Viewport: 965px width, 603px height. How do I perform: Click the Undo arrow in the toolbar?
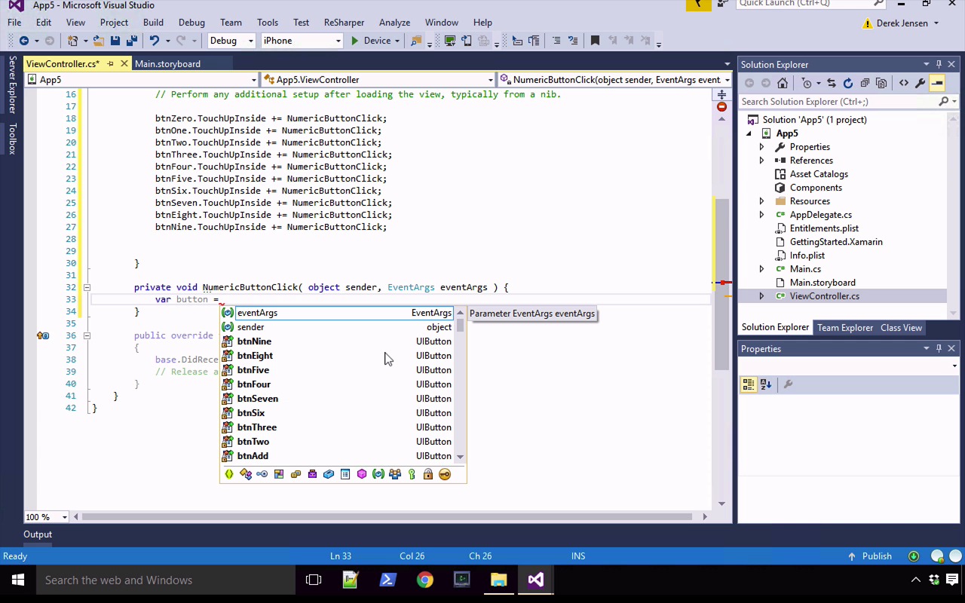click(x=154, y=41)
